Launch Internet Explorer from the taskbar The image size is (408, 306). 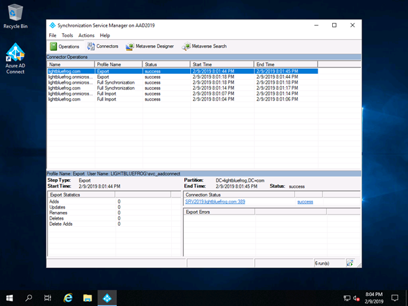pyautogui.click(x=68, y=298)
